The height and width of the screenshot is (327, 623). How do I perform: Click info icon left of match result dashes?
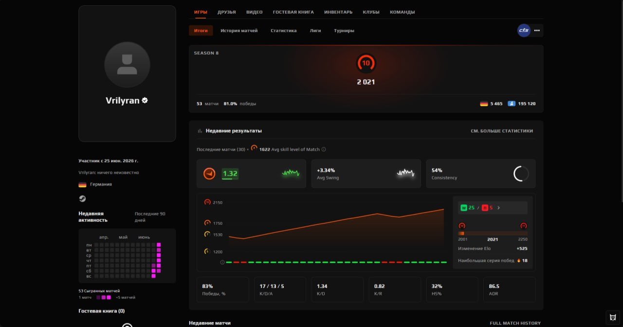pos(222,262)
